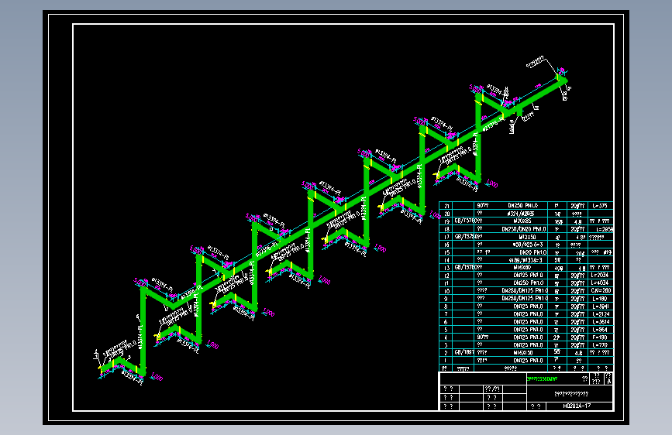Click DN250/DN125 PN1.0 specification in row 10

[525, 291]
